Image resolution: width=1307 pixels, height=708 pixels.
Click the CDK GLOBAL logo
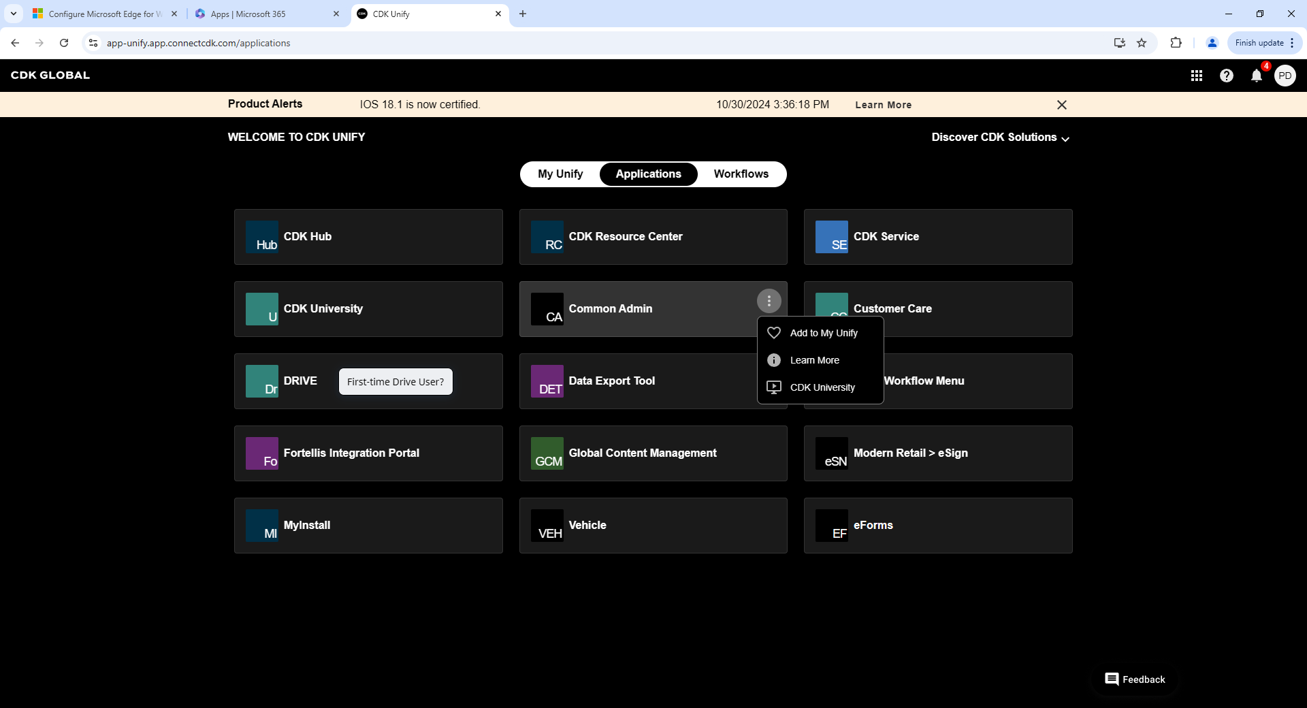coord(50,76)
